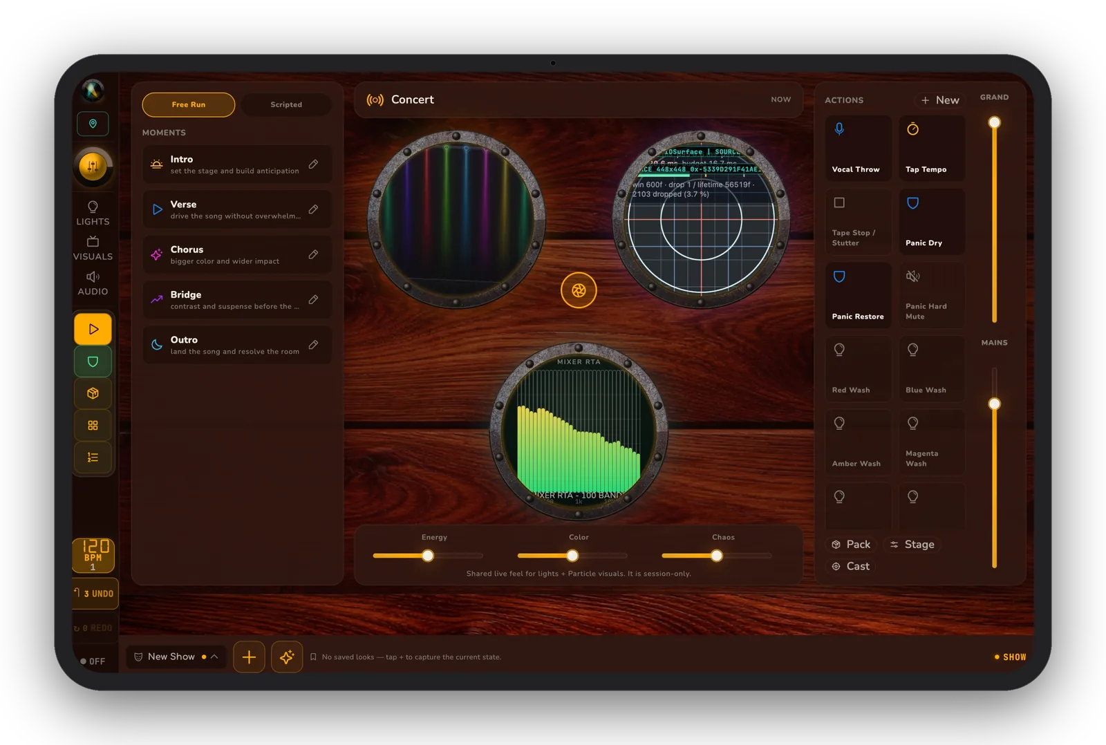
Task: Click the four-squares grid sidebar icon
Action: (x=93, y=425)
